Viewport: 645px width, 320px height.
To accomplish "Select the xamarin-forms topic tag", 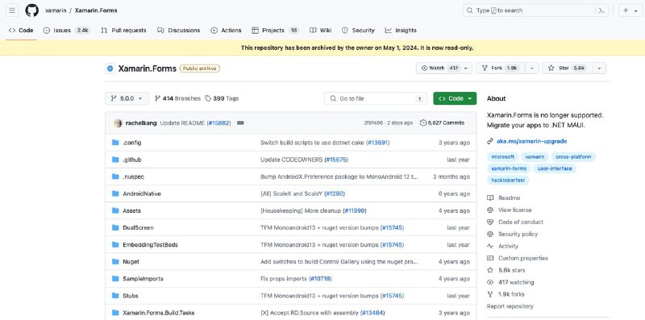I will (x=509, y=168).
